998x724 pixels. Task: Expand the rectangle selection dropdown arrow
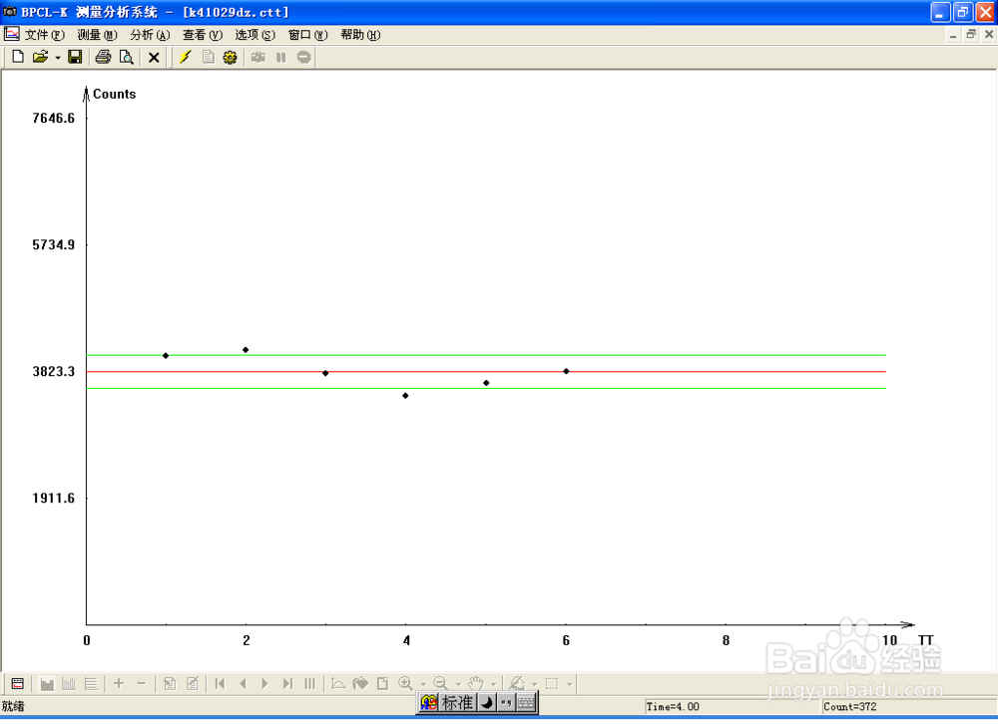tap(569, 685)
